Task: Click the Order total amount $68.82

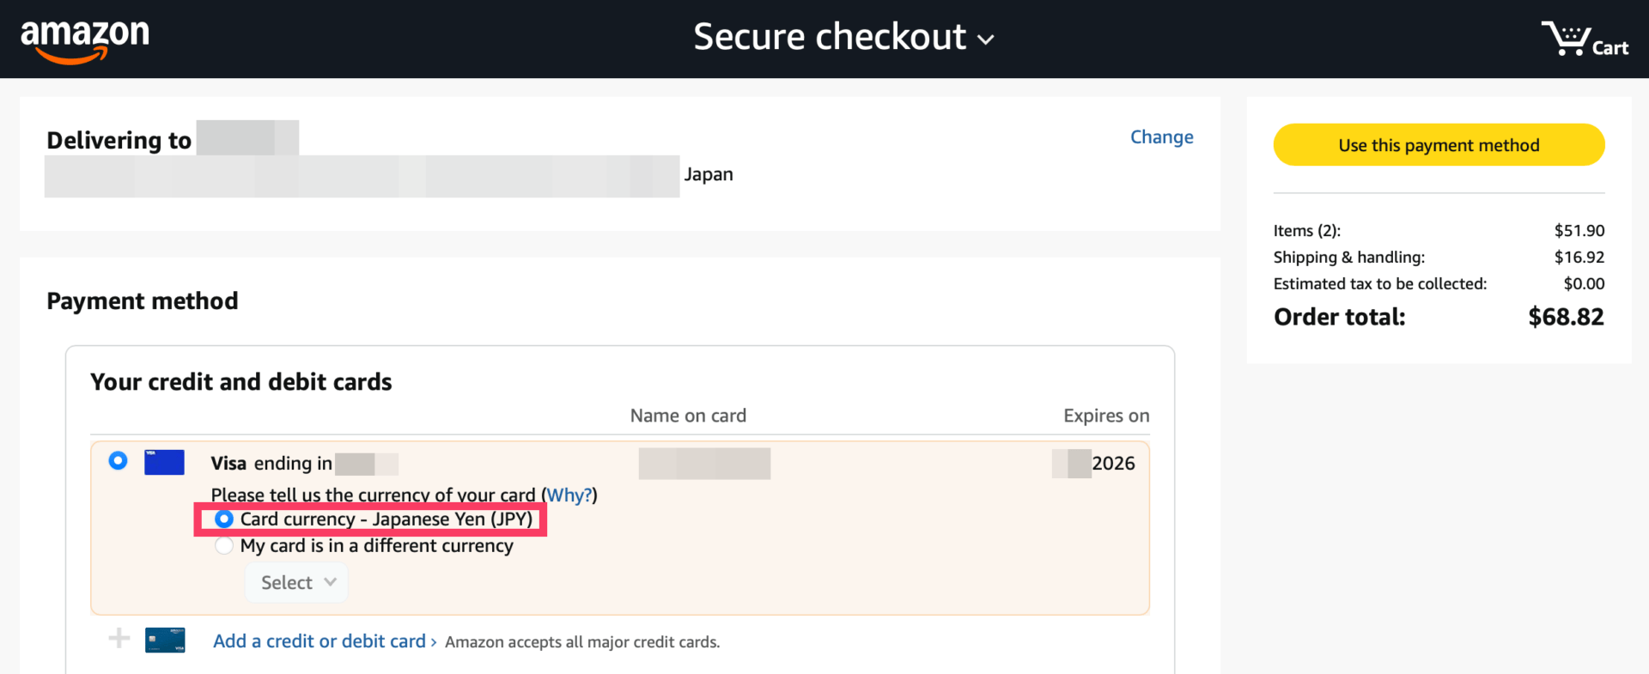Action: [x=1565, y=317]
